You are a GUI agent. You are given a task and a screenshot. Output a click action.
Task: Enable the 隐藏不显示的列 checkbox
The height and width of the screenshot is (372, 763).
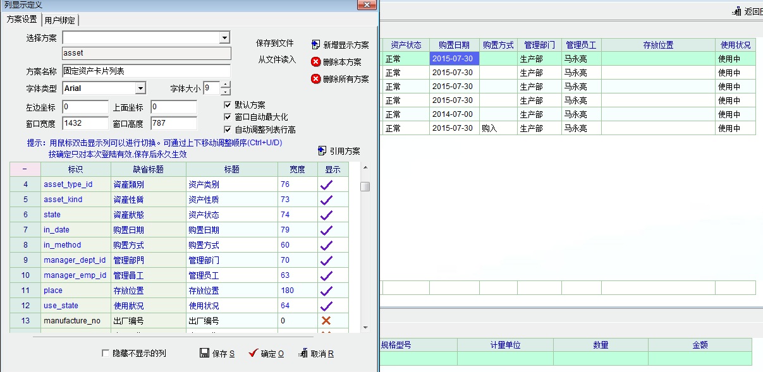point(106,354)
